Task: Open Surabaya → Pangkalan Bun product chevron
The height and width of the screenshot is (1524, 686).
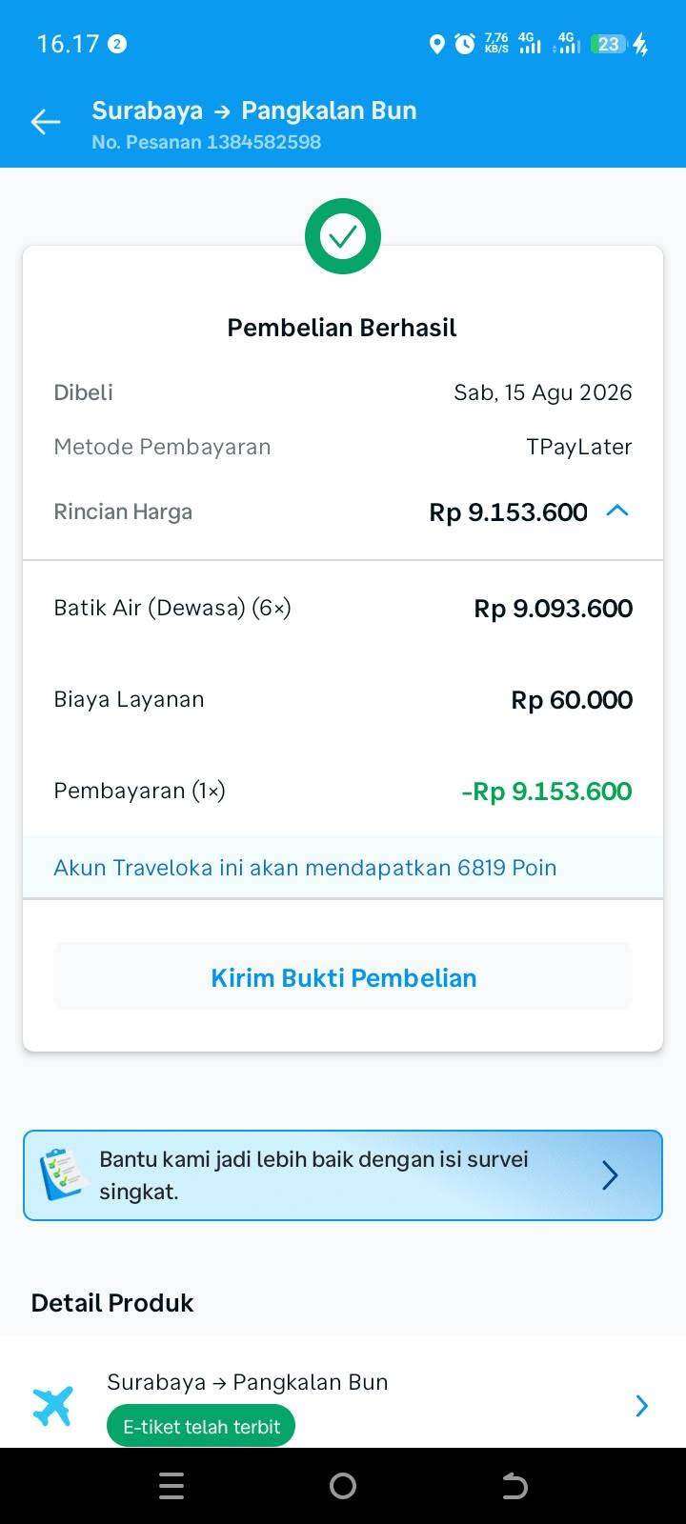Action: click(x=642, y=1406)
